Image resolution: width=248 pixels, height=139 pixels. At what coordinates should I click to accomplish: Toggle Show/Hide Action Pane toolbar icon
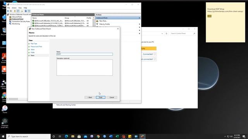29,11
